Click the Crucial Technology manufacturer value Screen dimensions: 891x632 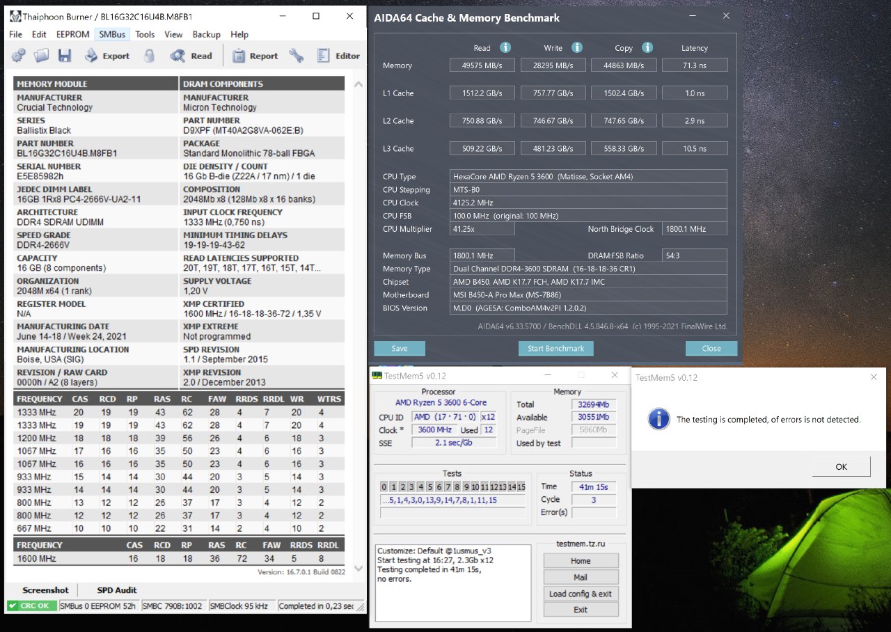pyautogui.click(x=55, y=107)
